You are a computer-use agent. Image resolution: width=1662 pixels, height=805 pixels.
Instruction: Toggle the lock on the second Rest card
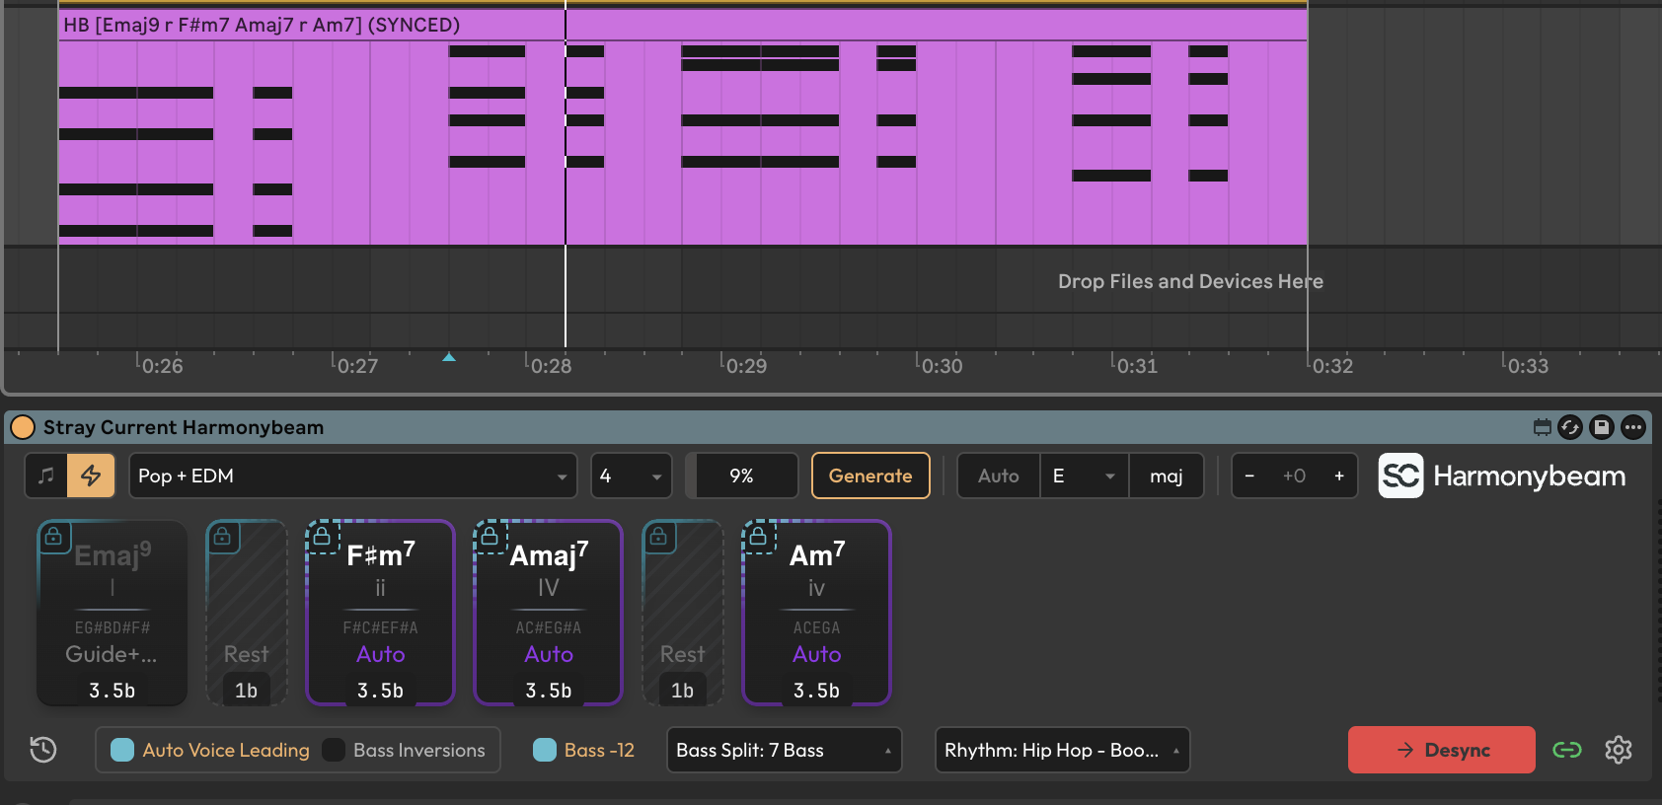(x=658, y=537)
